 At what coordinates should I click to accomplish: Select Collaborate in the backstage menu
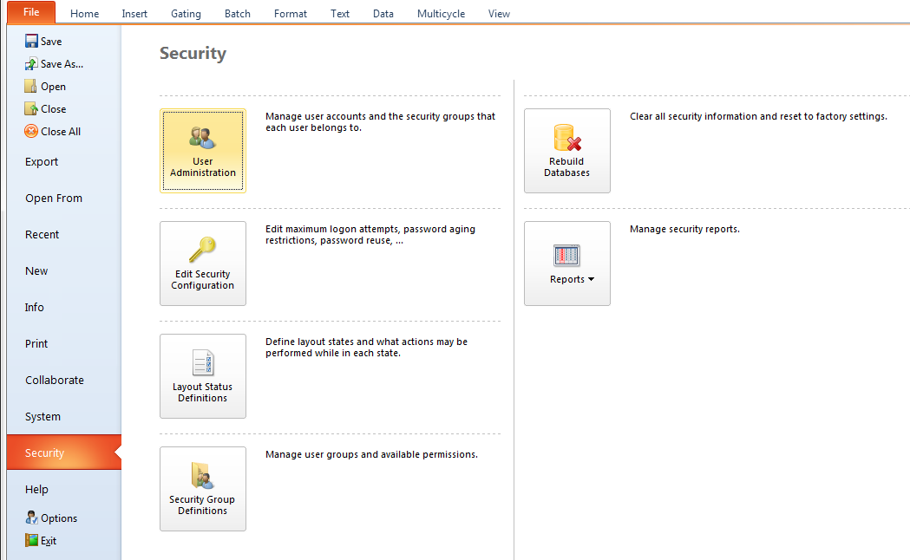pyautogui.click(x=55, y=381)
